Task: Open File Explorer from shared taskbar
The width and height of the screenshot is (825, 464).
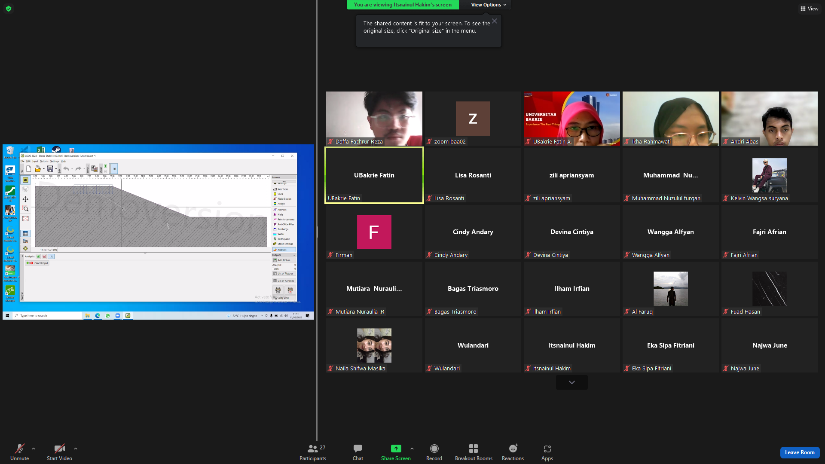Action: pyautogui.click(x=88, y=316)
